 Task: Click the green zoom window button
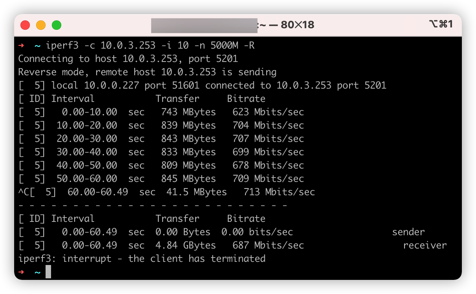[x=57, y=25]
